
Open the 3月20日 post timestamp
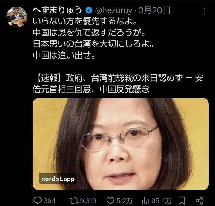154,10
